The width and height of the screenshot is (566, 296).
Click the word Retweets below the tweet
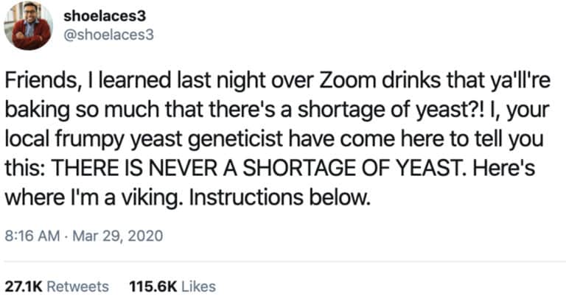click(x=77, y=283)
